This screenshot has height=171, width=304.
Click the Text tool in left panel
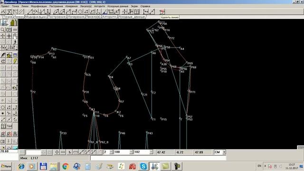[x=9, y=126]
